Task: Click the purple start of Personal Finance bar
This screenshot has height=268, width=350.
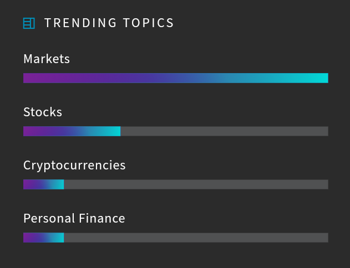Action: coord(27,238)
